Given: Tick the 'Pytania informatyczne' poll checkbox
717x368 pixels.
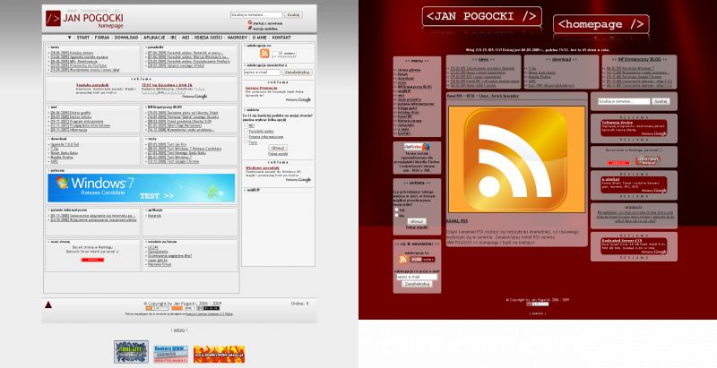Looking at the screenshot, I should click(246, 136).
